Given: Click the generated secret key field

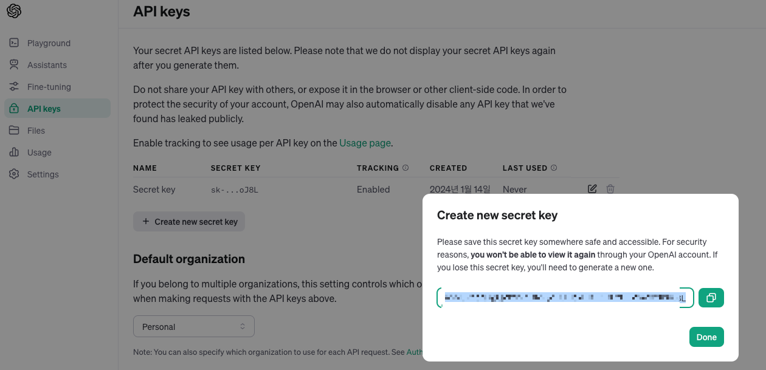Looking at the screenshot, I should point(565,298).
